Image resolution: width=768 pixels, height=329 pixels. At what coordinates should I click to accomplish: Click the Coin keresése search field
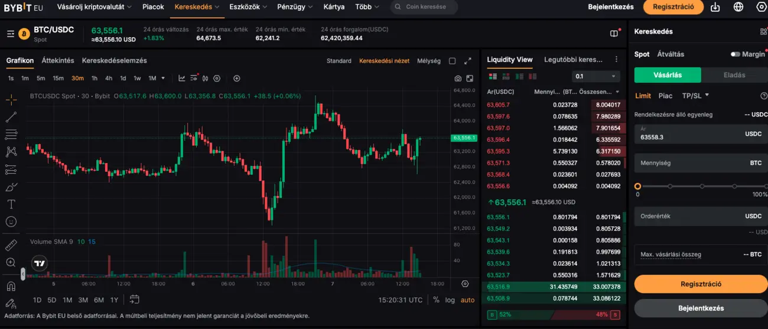tap(424, 7)
